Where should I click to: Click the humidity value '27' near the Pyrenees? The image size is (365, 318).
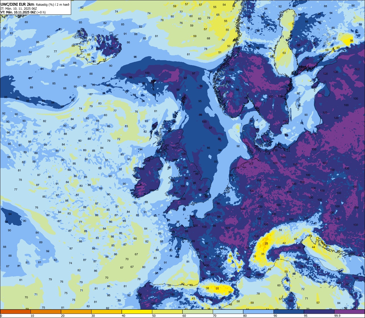pos(240,267)
